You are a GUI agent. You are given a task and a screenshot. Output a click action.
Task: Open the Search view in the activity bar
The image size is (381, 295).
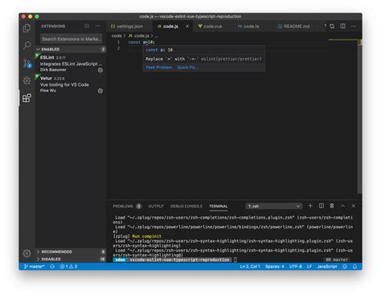(27, 45)
